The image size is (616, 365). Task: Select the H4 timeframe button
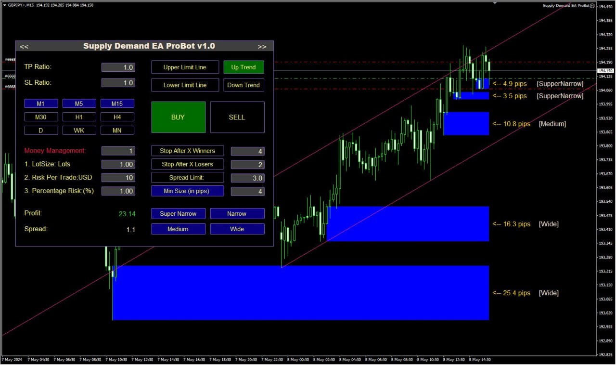click(117, 117)
